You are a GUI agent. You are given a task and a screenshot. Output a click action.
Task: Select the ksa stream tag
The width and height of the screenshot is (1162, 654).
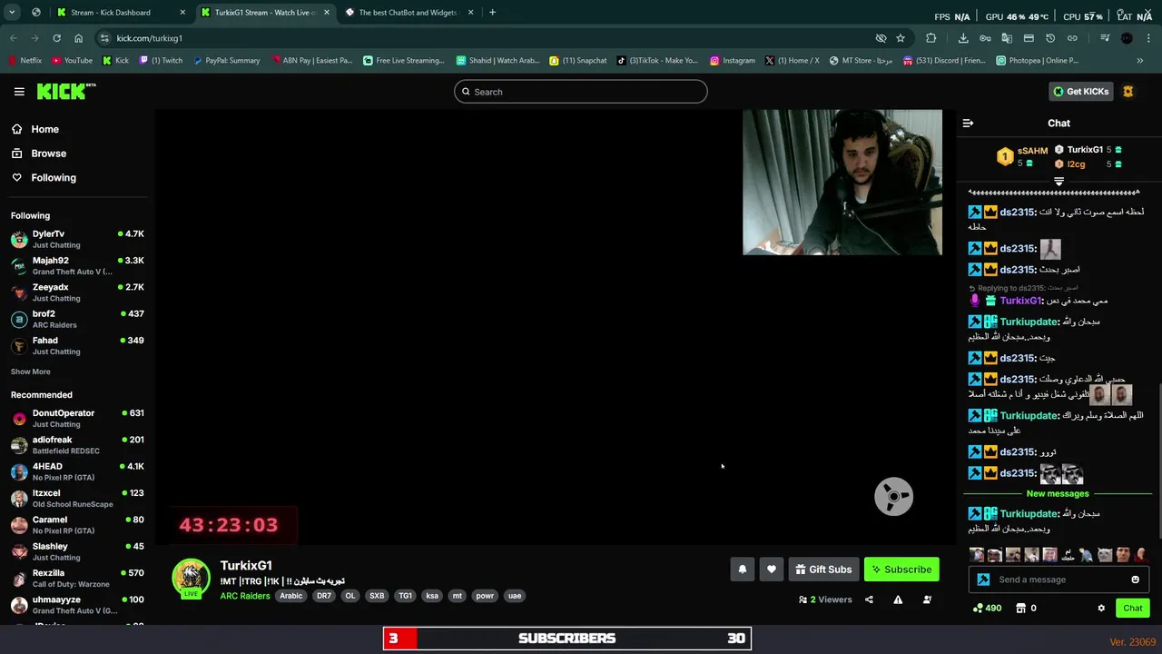point(432,596)
